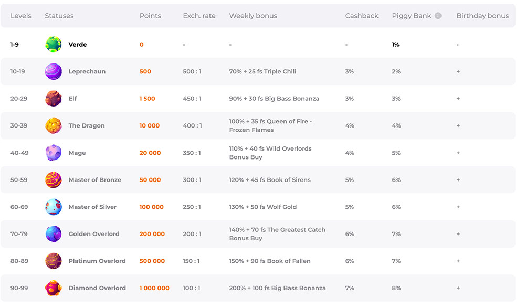525x308 pixels.
Task: Click the Weekly bonus column header
Action: [x=253, y=16]
